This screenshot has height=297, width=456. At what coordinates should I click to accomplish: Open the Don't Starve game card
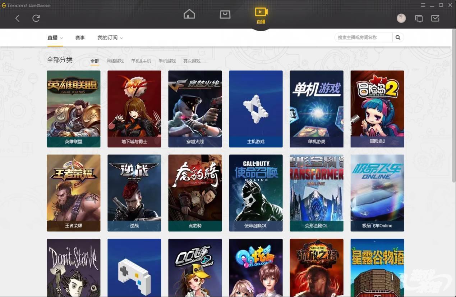click(x=74, y=268)
